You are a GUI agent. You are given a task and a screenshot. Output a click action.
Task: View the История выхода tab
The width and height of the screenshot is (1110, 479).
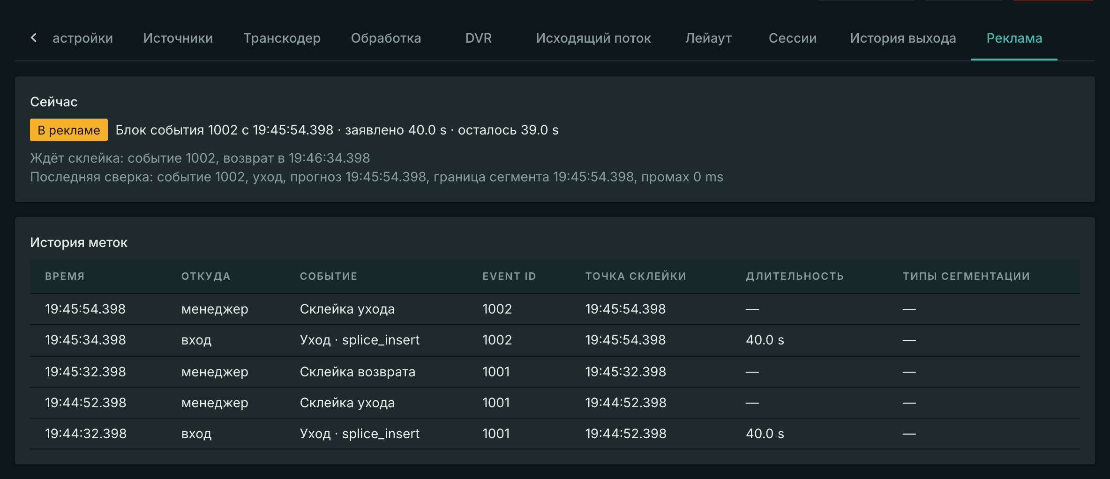903,38
